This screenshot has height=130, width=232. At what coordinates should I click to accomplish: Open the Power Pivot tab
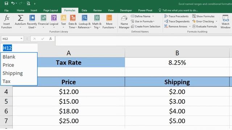[x=145, y=10]
